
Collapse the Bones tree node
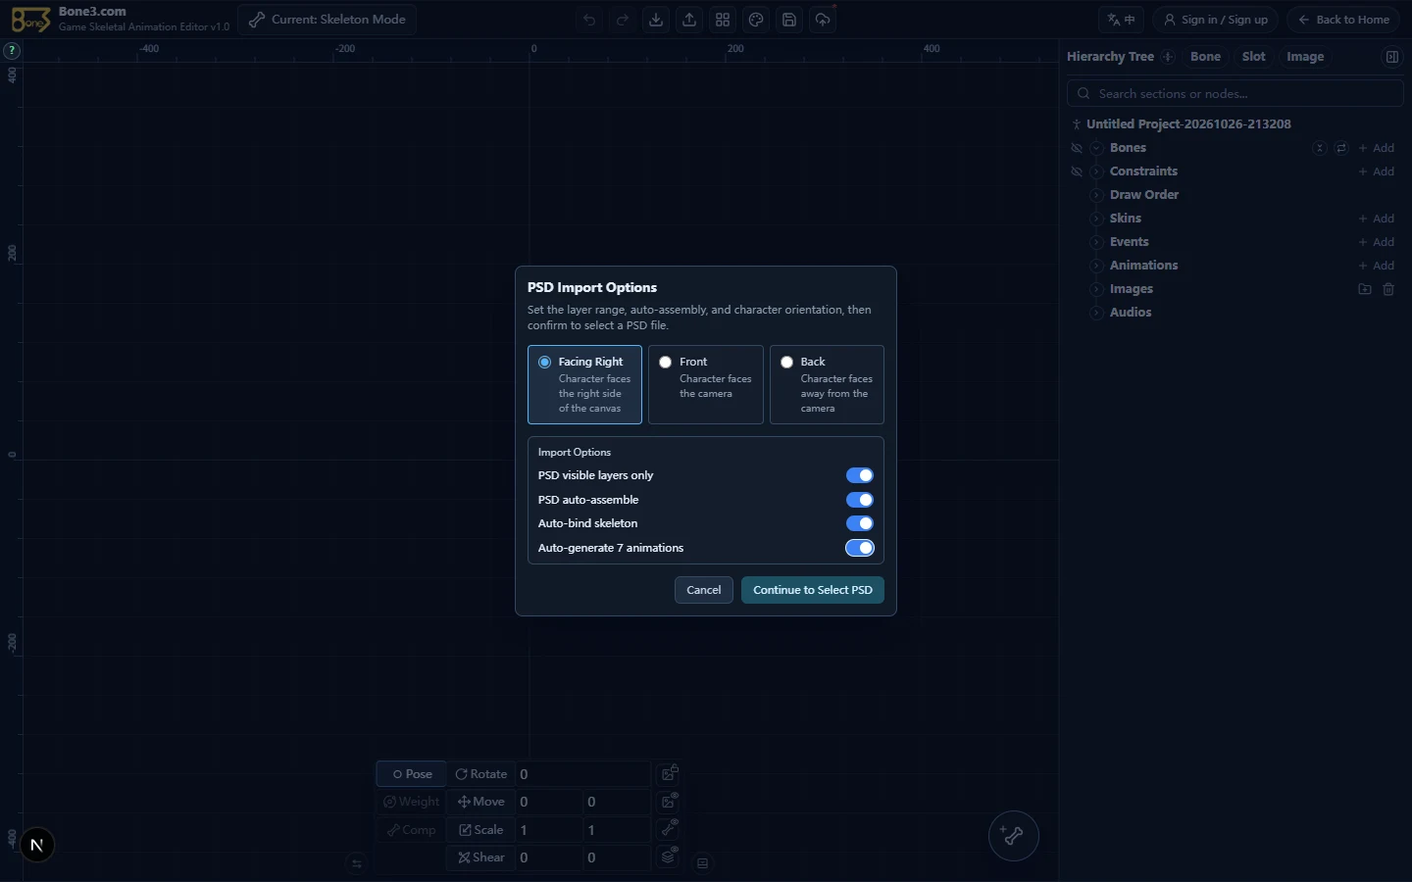tap(1096, 148)
